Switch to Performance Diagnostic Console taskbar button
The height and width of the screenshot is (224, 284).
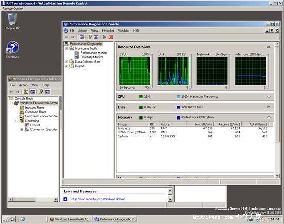[115, 219]
